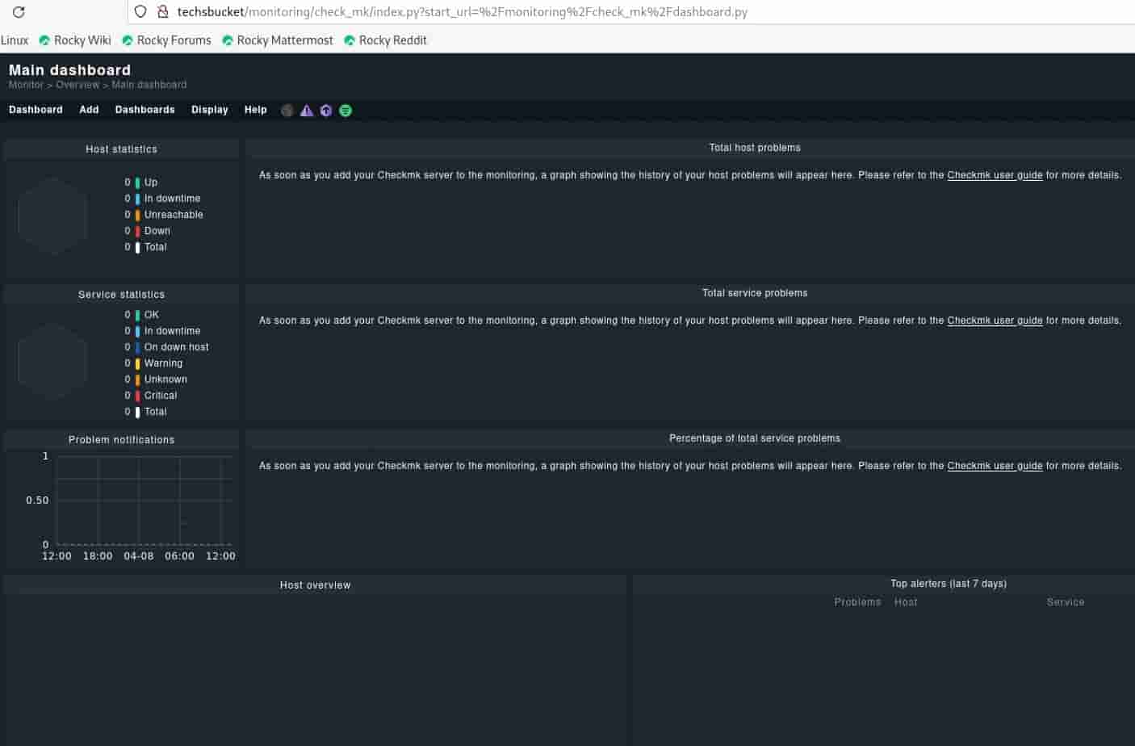Viewport: 1135px width, 746px height.
Task: Click the Service column header in Top alerters
Action: (x=1066, y=602)
